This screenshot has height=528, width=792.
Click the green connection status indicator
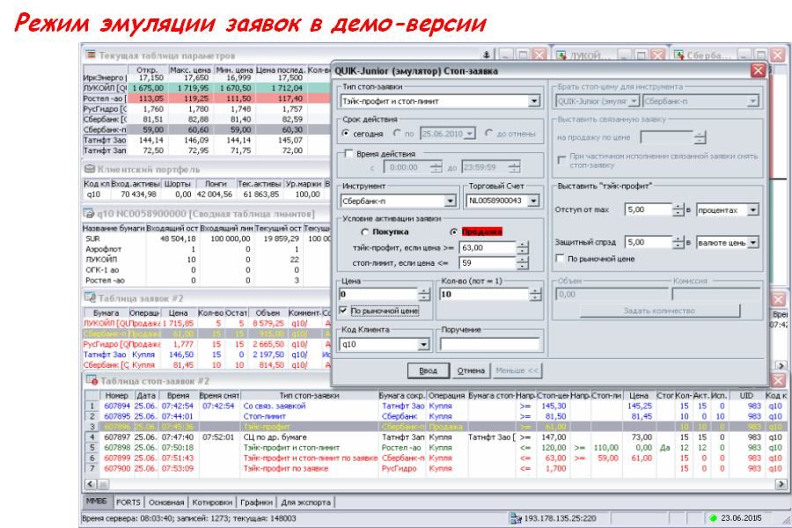713,518
